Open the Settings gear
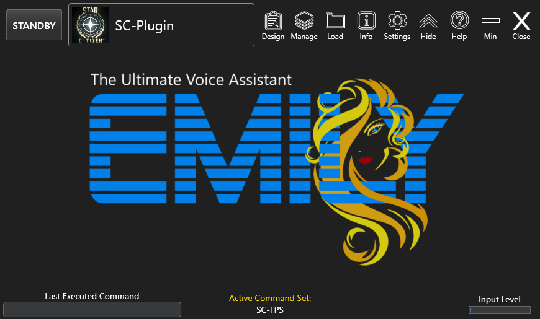 pos(397,26)
